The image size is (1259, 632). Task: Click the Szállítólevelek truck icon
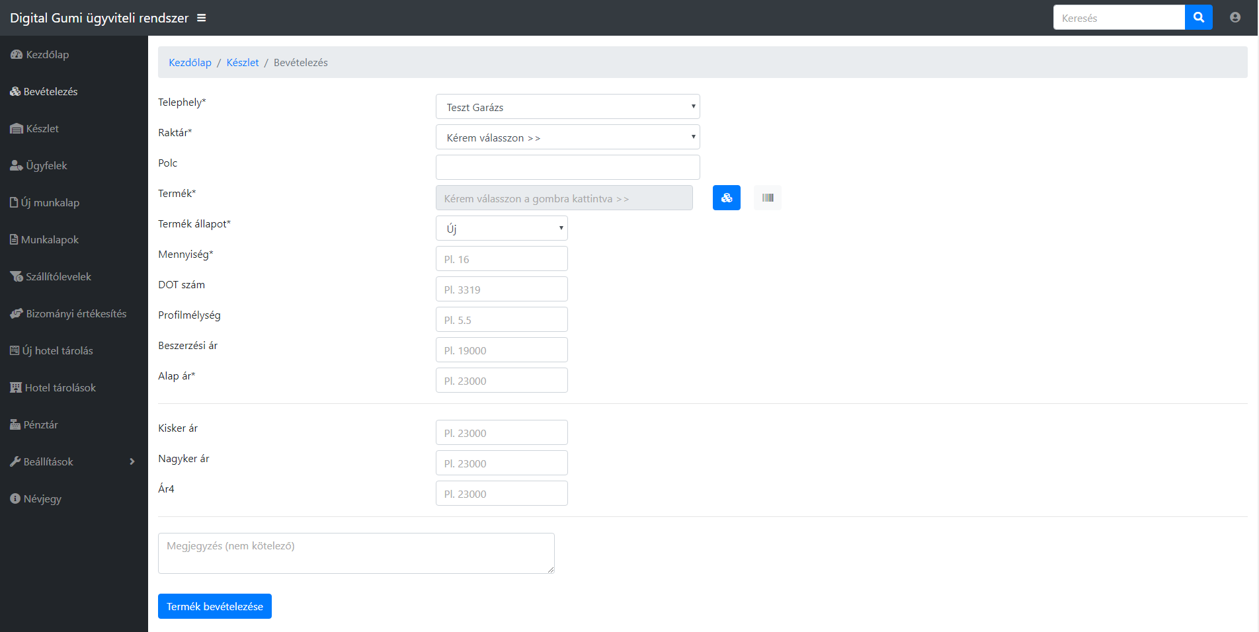tap(17, 277)
